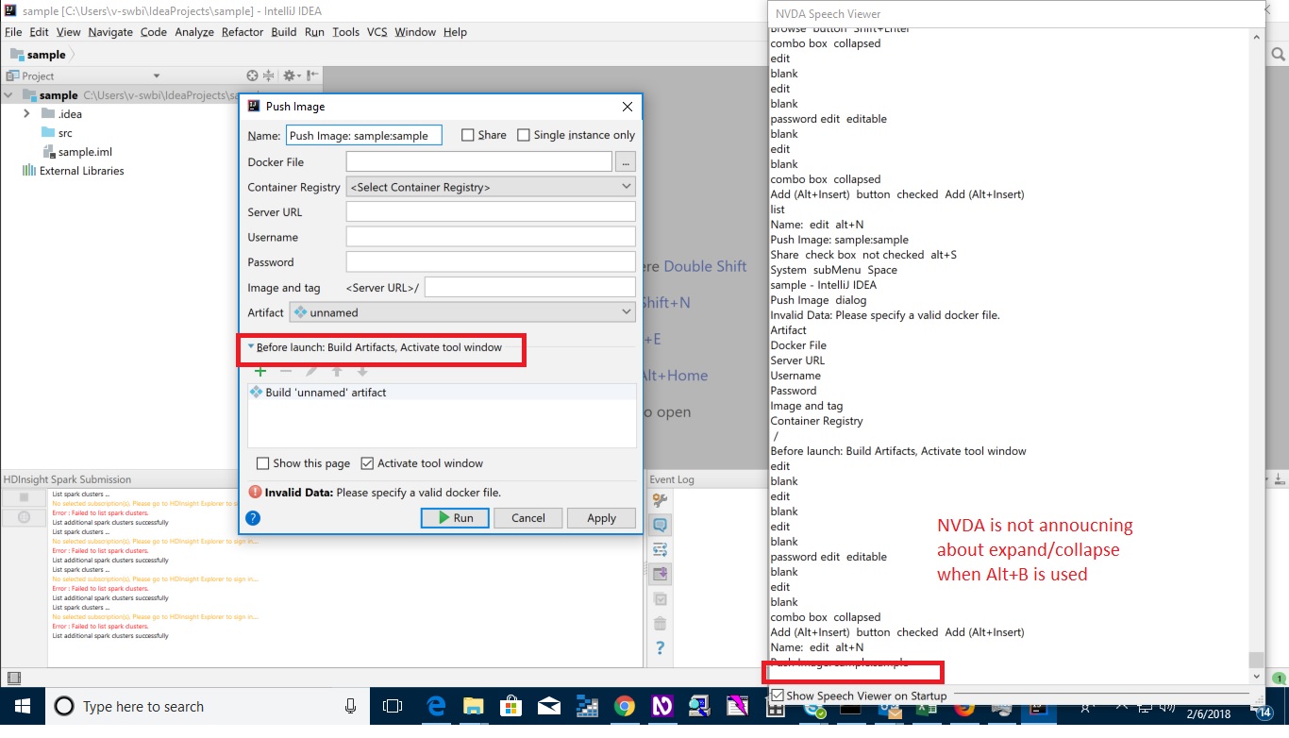Screen dimensions: 1289x738
Task: Click the Docker File browse ellipsis
Action: coord(625,161)
